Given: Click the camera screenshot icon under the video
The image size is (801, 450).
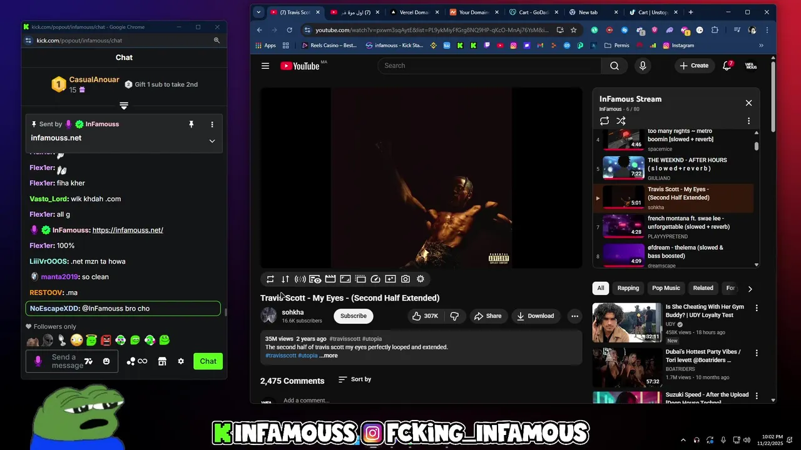Looking at the screenshot, I should 406,279.
